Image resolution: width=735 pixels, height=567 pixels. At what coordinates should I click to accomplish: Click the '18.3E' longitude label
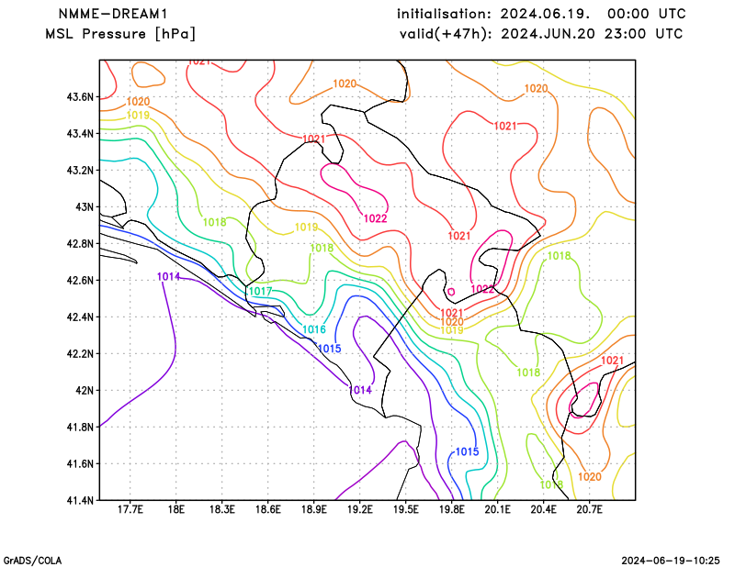click(x=221, y=509)
